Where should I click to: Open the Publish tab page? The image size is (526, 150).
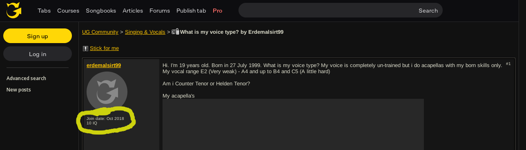[x=191, y=11]
